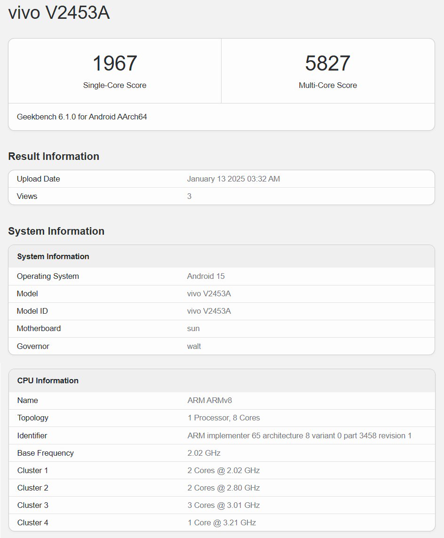444x538 pixels.
Task: Select the Governor value walt
Action: click(x=192, y=346)
